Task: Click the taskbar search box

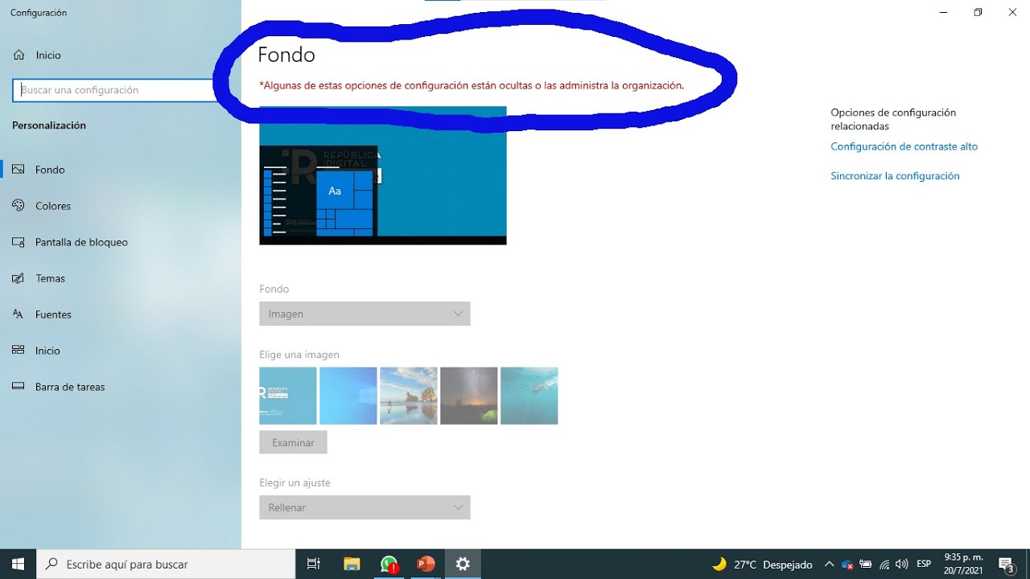Action: [x=167, y=564]
